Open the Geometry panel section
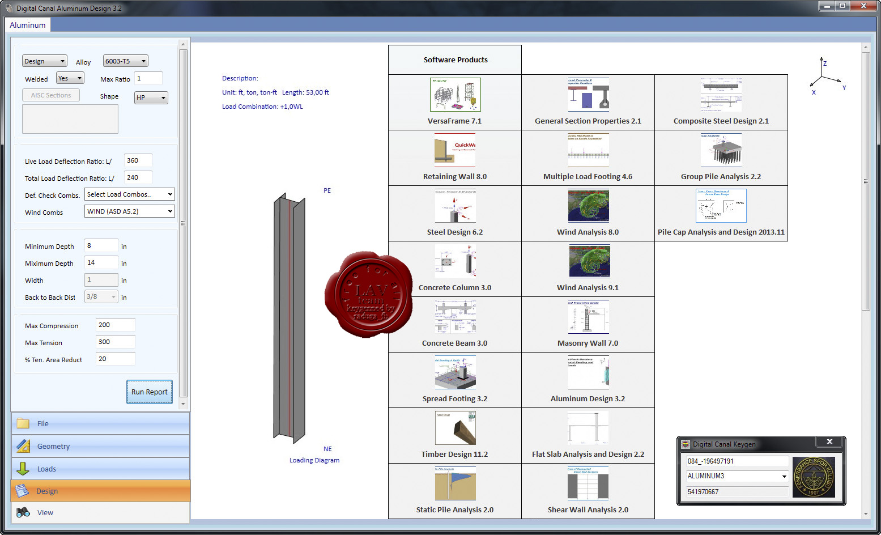 100,446
